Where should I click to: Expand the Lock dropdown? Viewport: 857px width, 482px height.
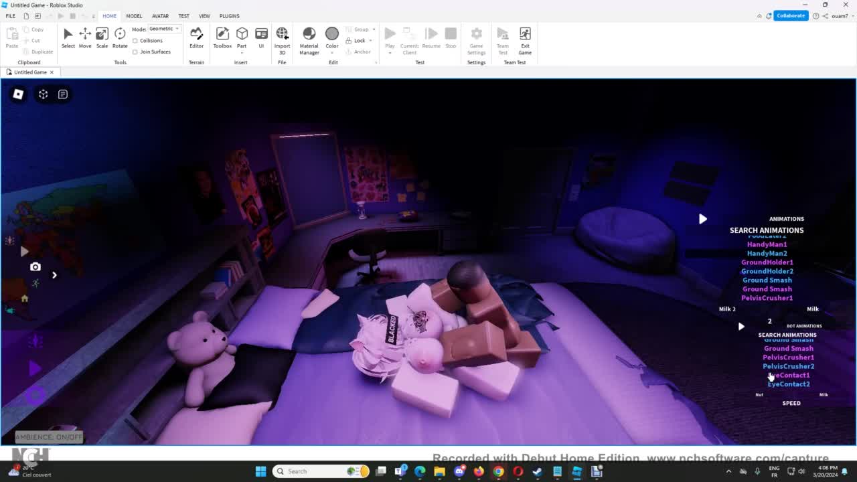370,41
